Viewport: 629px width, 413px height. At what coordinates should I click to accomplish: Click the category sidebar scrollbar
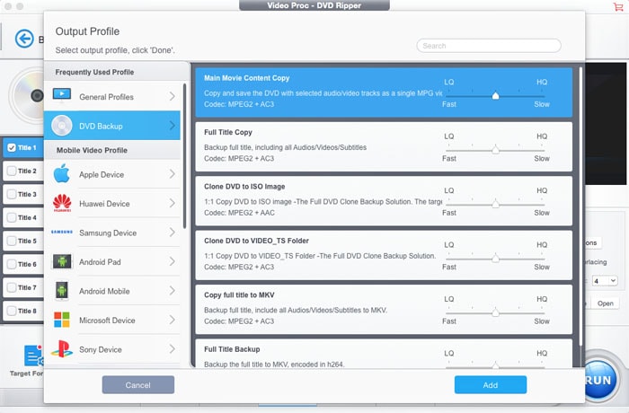pyautogui.click(x=184, y=155)
